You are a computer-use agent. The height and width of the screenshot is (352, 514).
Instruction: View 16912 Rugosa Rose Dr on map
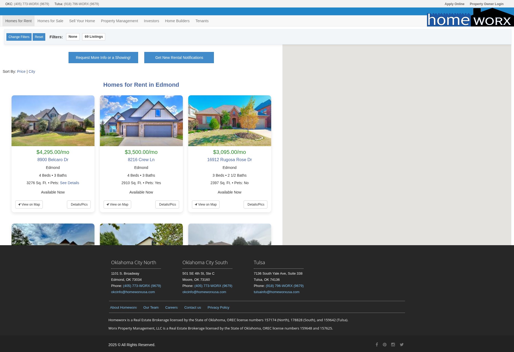click(206, 205)
